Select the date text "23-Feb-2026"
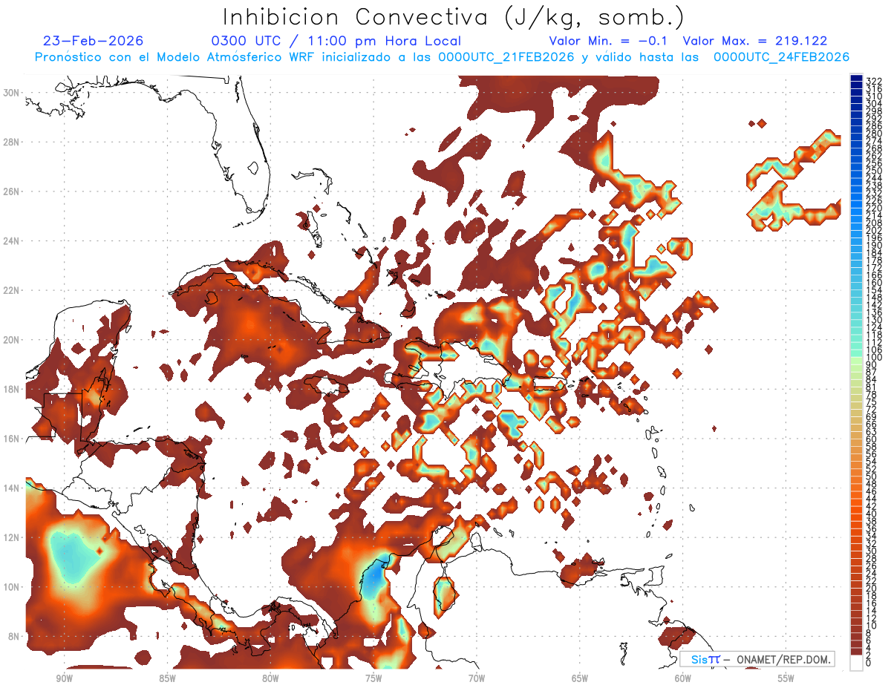The image size is (891, 688). tap(93, 41)
